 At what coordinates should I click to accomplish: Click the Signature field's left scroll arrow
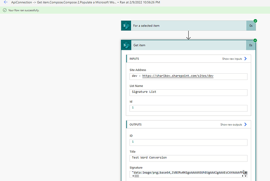(133, 176)
